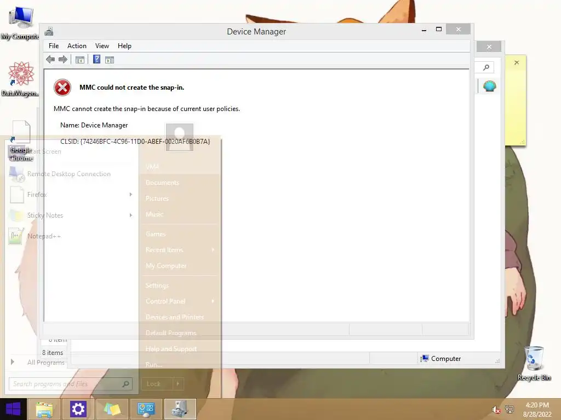Open My Computer from the Start menu
This screenshot has width=561, height=420.
166,266
